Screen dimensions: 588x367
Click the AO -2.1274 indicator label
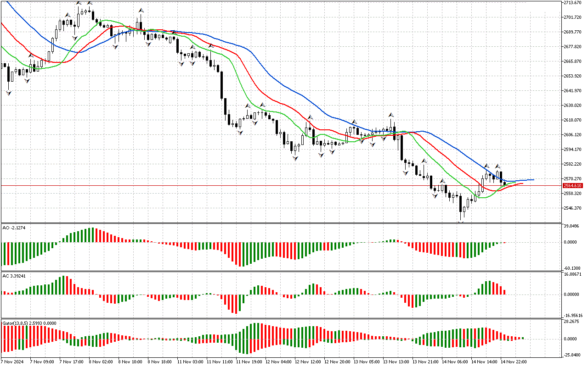(x=13, y=228)
